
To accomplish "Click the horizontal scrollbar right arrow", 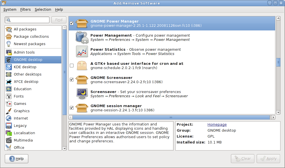I will coord(273,118).
